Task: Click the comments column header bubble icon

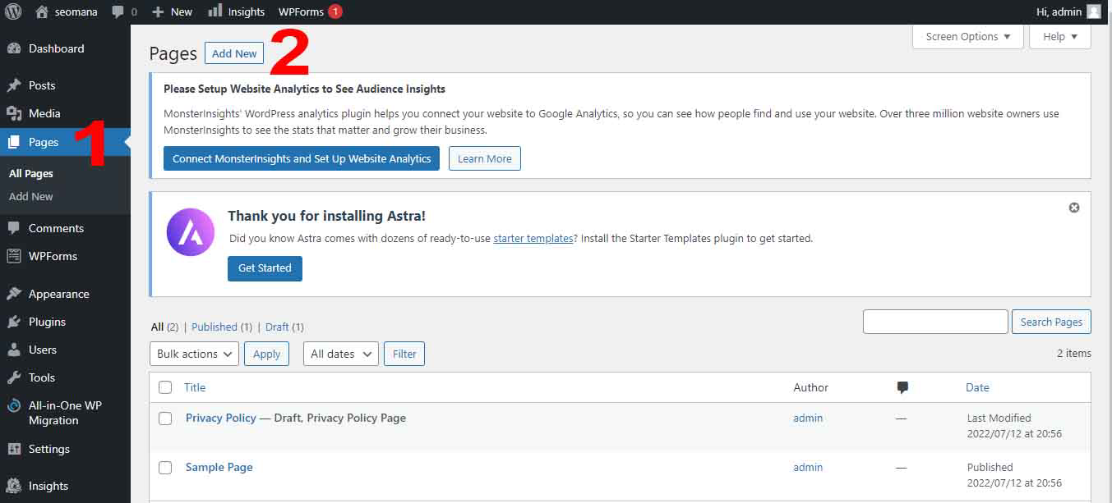Action: click(x=902, y=387)
